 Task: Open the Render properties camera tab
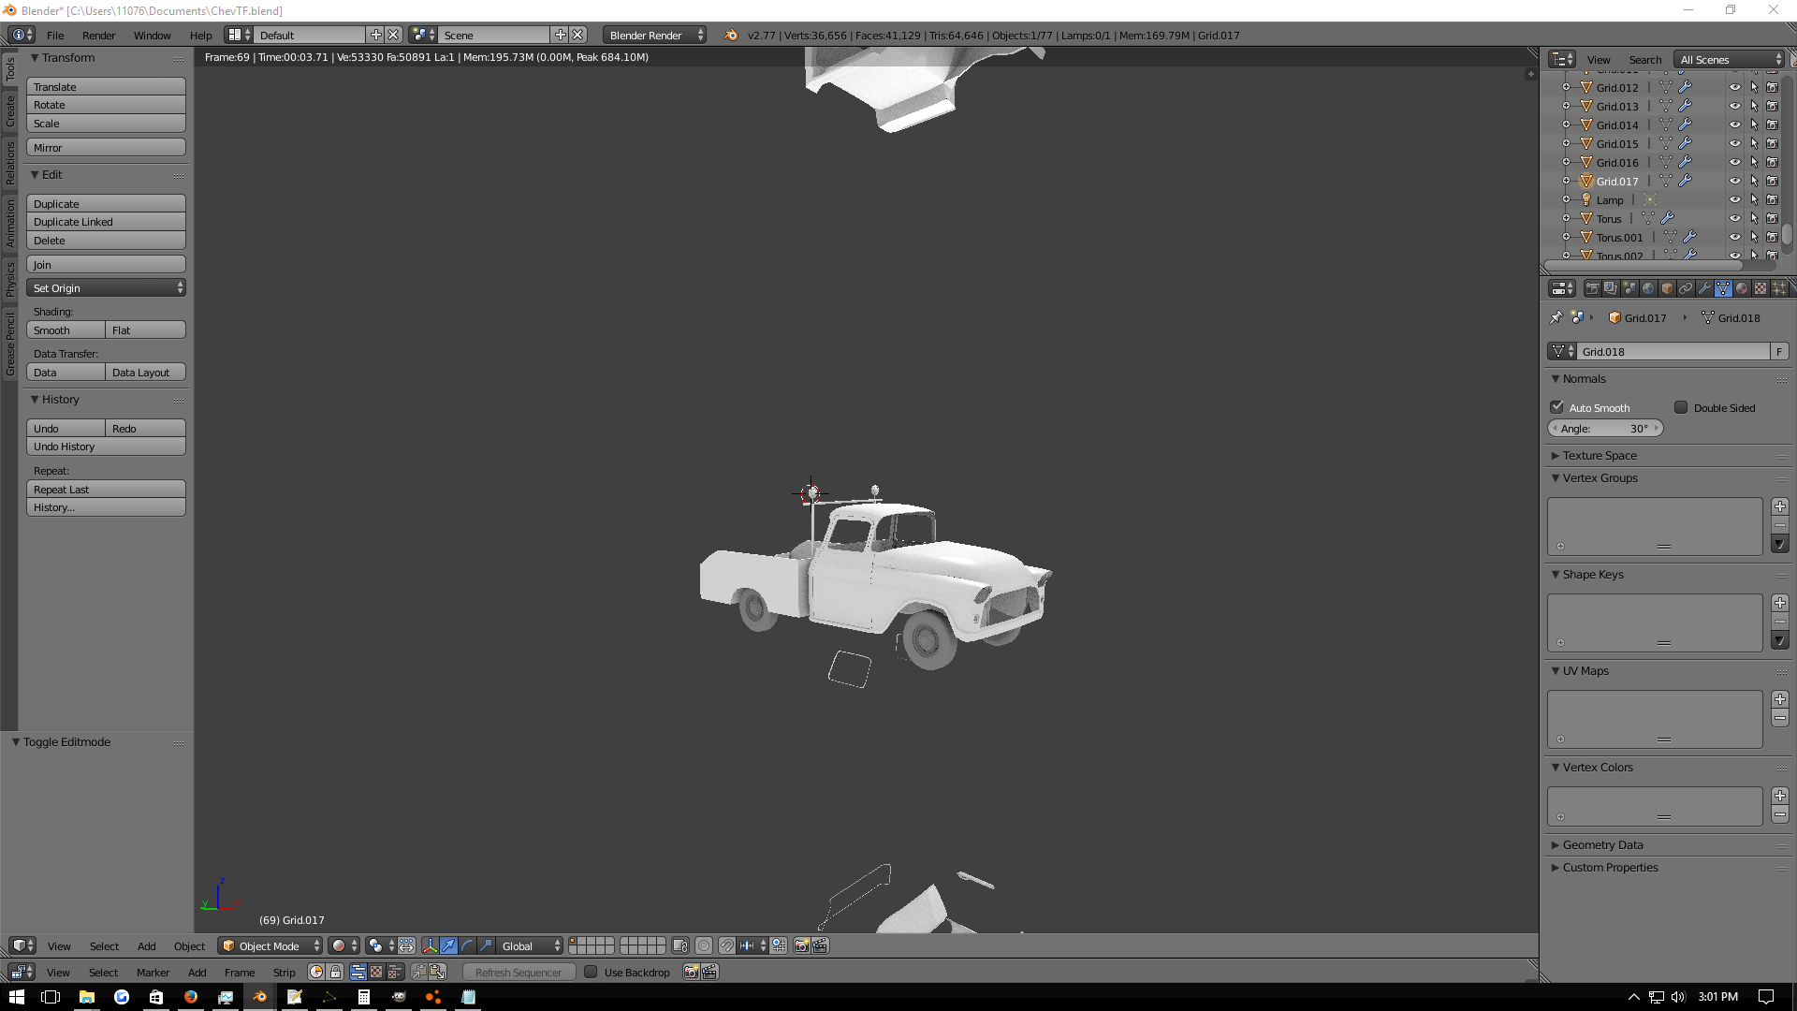coord(1592,288)
